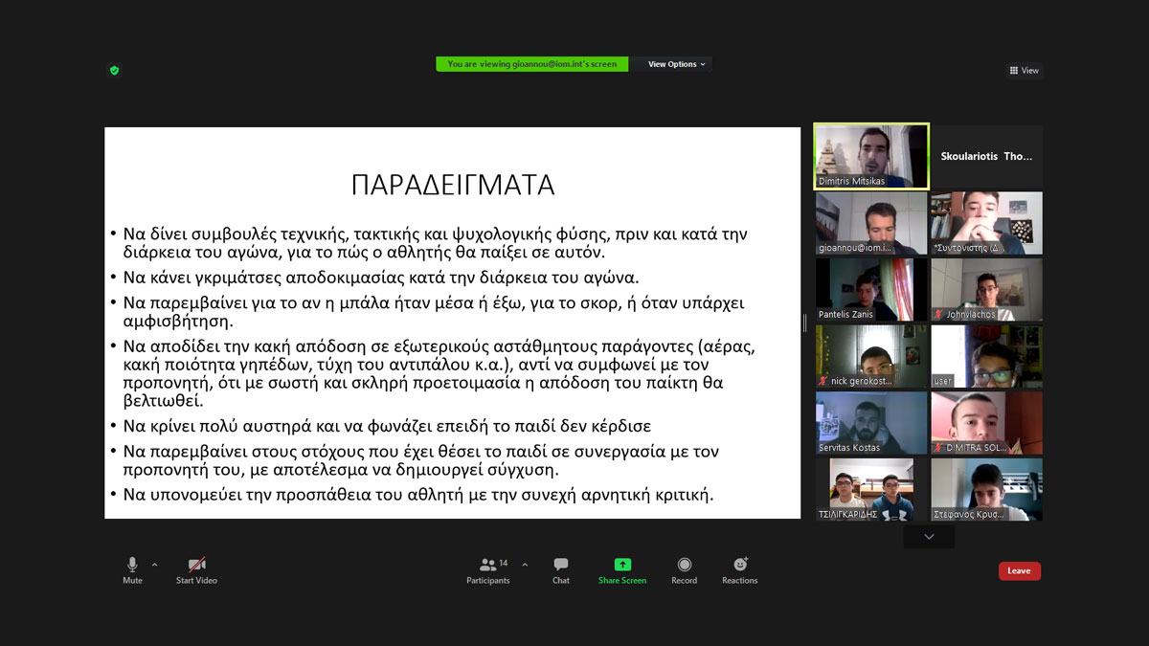Click the red Leave button
Viewport: 1149px width, 646px height.
click(1019, 571)
